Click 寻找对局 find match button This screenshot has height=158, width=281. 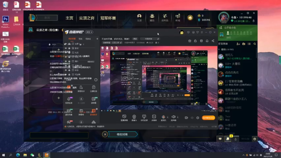[123, 134]
